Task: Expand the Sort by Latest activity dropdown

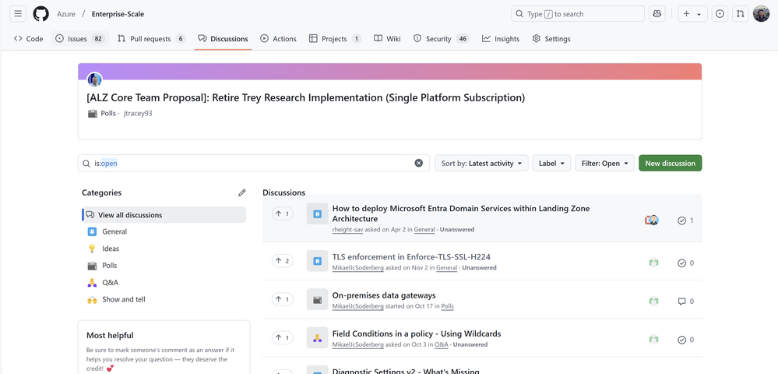Action: tap(481, 163)
